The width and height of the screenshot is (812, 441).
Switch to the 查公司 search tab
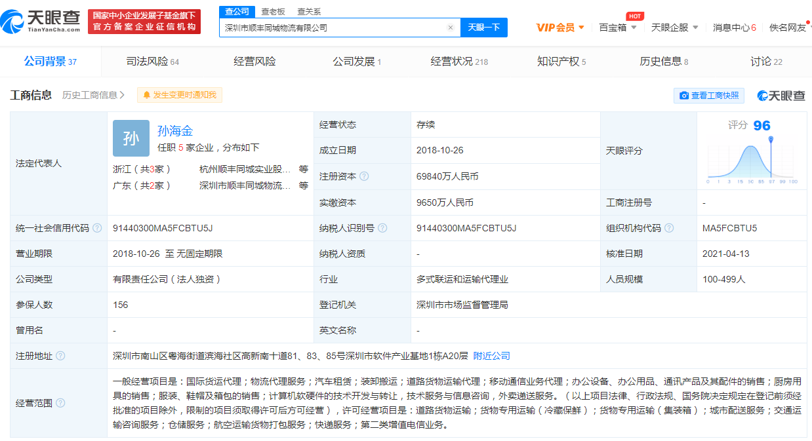click(x=237, y=11)
